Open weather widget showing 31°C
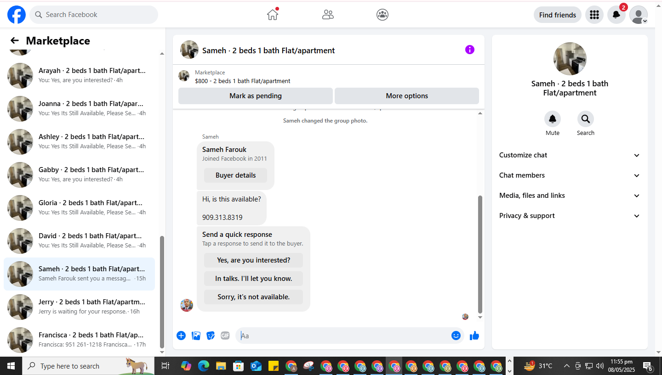Screen dimensions: 662x375 (538, 366)
